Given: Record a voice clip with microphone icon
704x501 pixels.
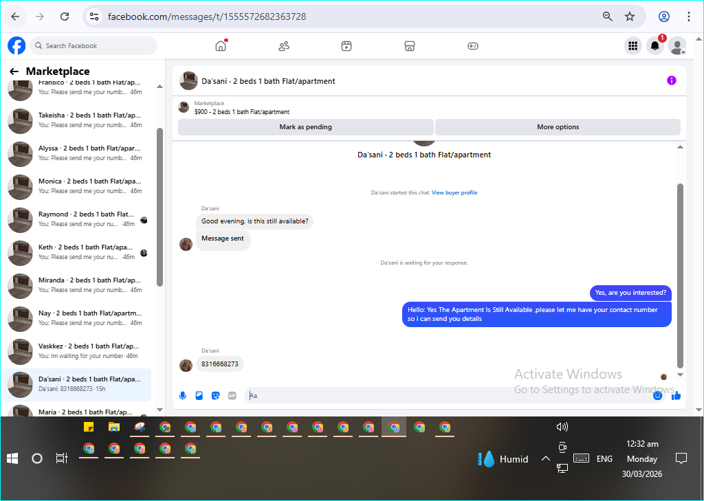Looking at the screenshot, I should pyautogui.click(x=183, y=395).
